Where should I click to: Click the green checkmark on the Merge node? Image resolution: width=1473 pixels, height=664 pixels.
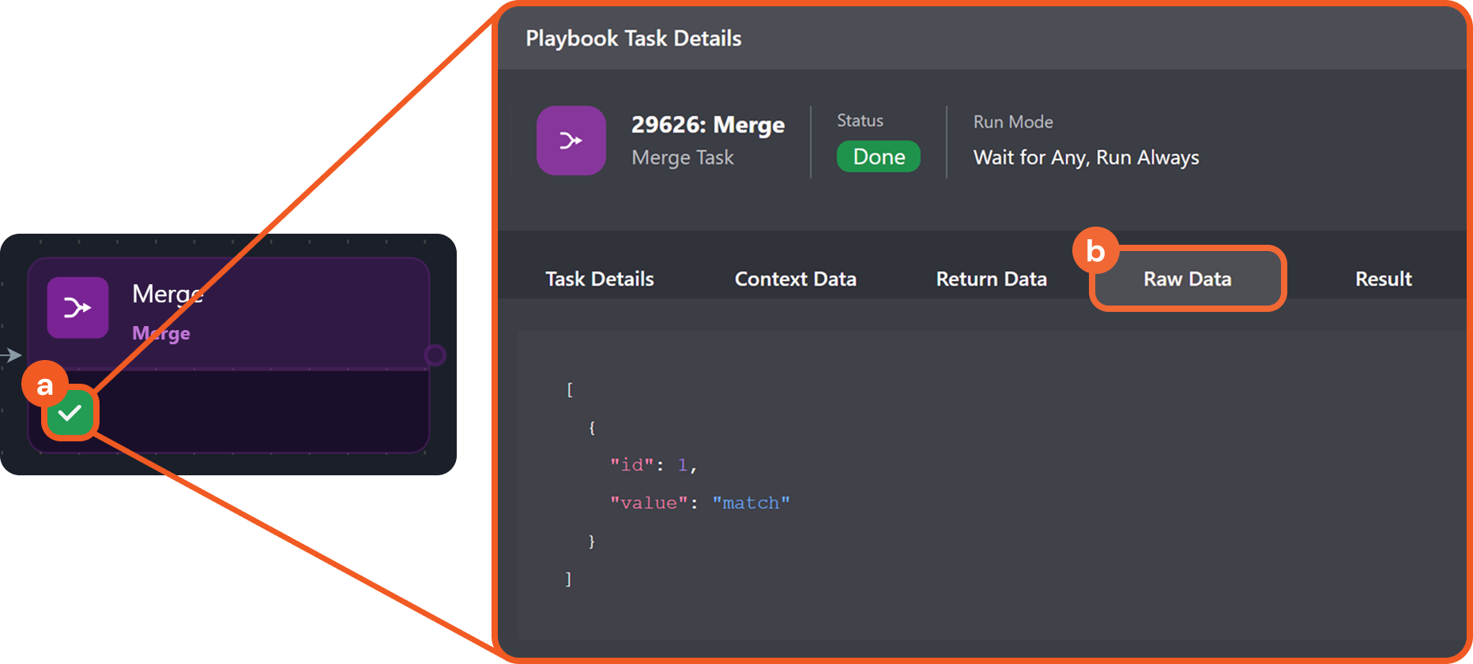point(70,413)
